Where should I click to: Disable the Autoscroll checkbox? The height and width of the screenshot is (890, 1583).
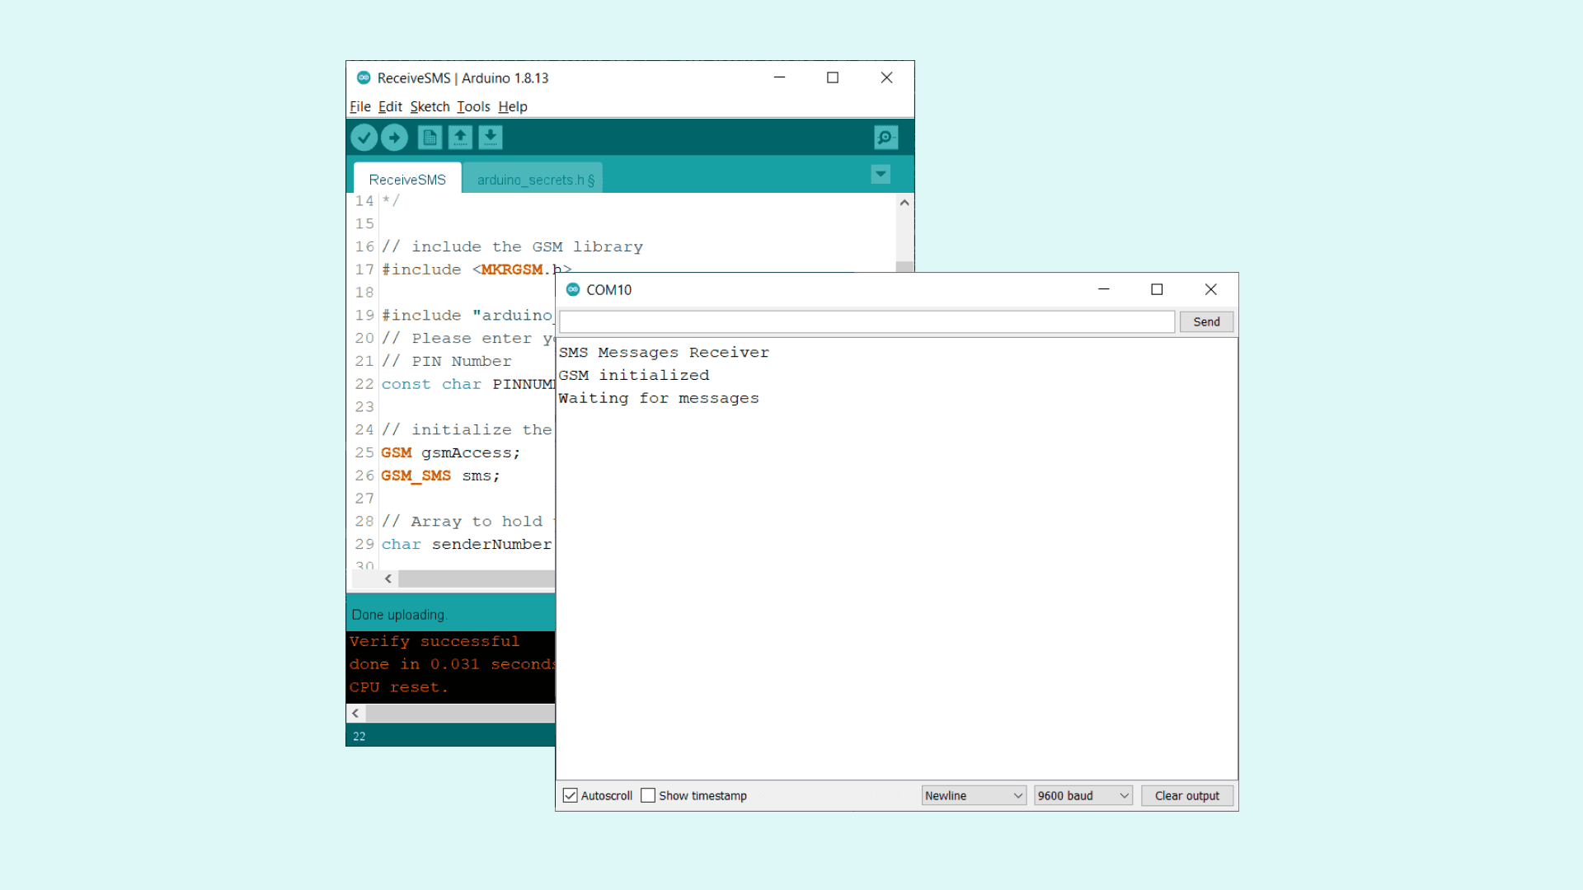pyautogui.click(x=570, y=795)
